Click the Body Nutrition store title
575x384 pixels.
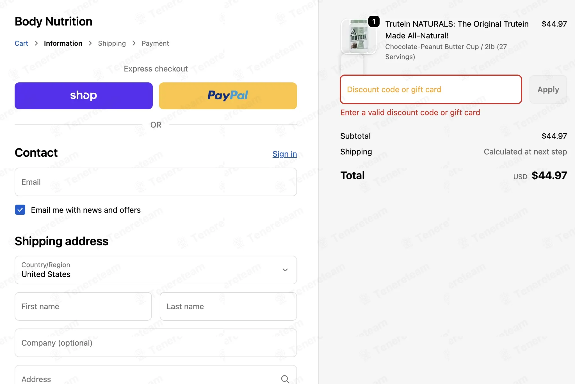[x=53, y=22]
